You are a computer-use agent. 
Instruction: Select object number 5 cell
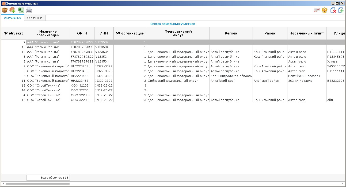point(14,61)
